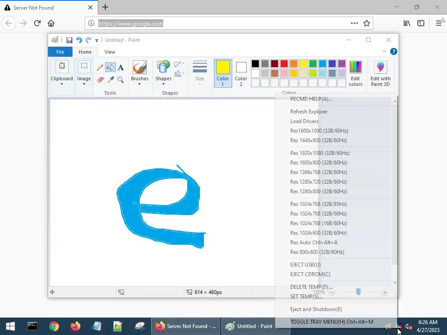Click the Save icon in Paint title bar
Screen dimensions: 447x335
pos(69,40)
